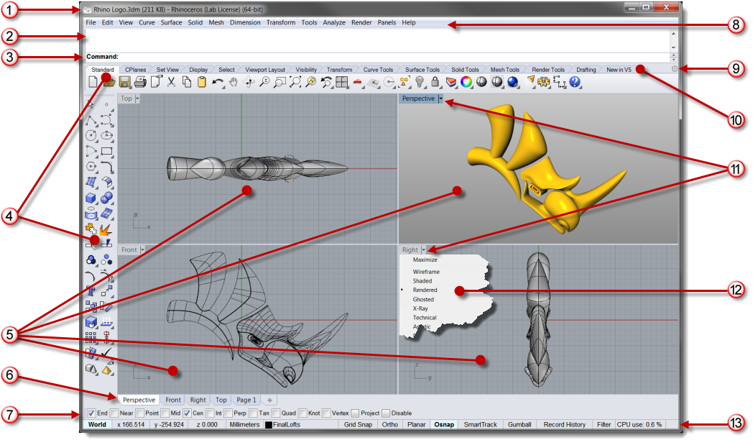Viewport: 753px width, 440px height.
Task: Click the Save file icon
Action: 125,82
